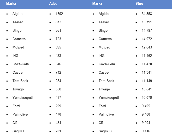Click the first Marka column header
Screen dimensions: 172x136
[x=11, y=3]
